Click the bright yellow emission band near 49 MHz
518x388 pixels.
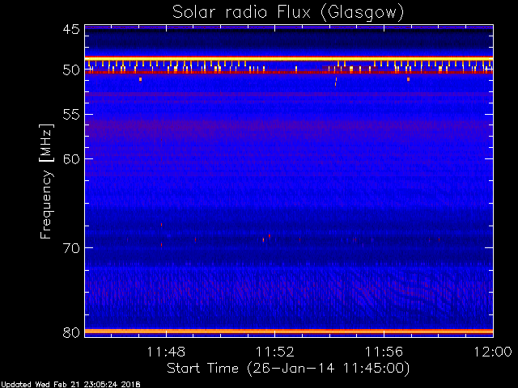[289, 59]
